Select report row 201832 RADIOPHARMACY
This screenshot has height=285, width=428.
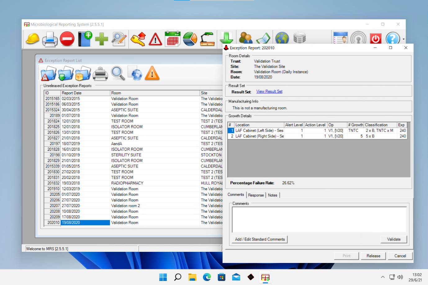tap(133, 183)
